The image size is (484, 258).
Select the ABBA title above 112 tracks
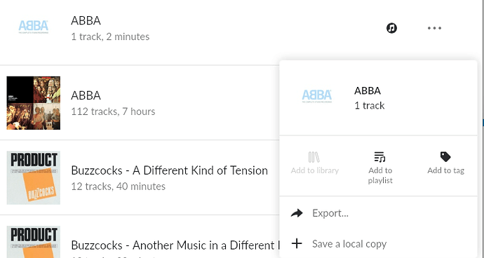(x=86, y=95)
